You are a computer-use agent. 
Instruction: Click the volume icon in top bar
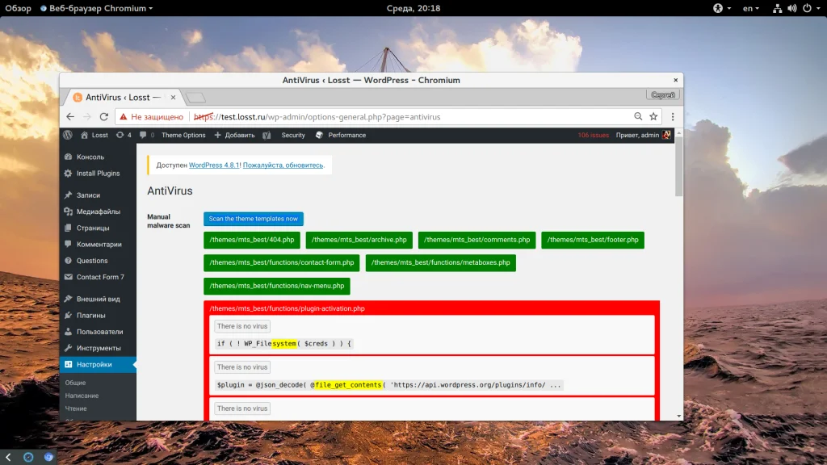tap(792, 8)
